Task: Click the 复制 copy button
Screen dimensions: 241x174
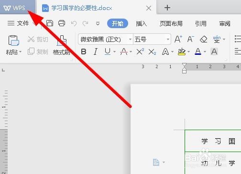Action: pyautogui.click(x=38, y=51)
